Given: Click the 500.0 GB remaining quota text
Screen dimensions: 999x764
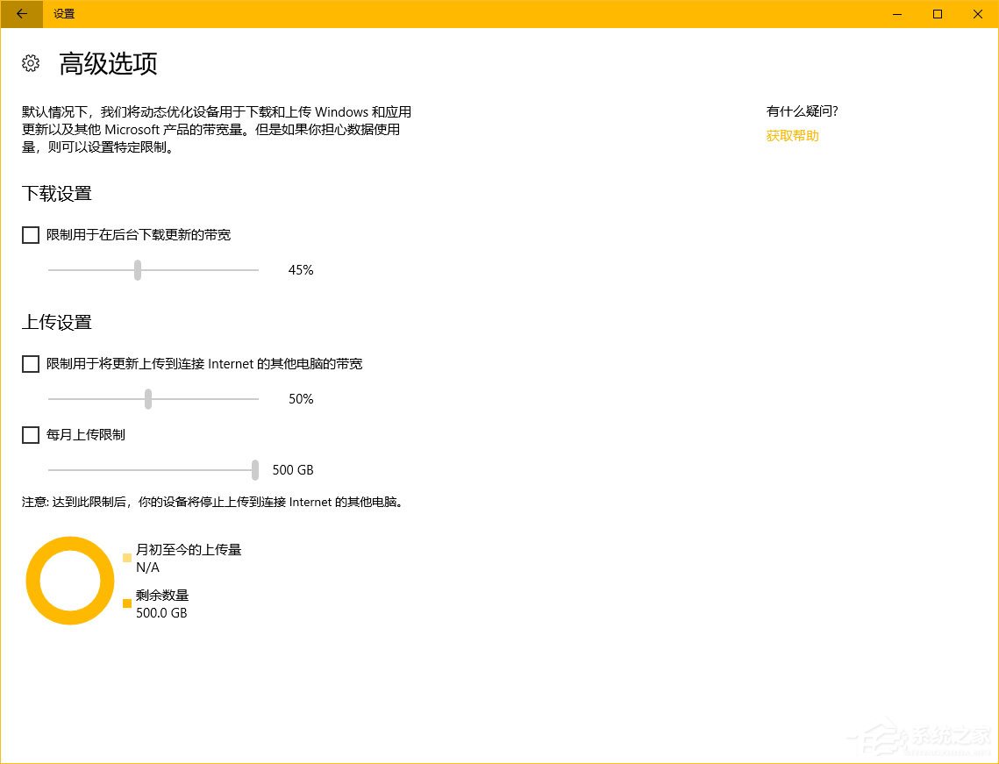Looking at the screenshot, I should pyautogui.click(x=161, y=612).
